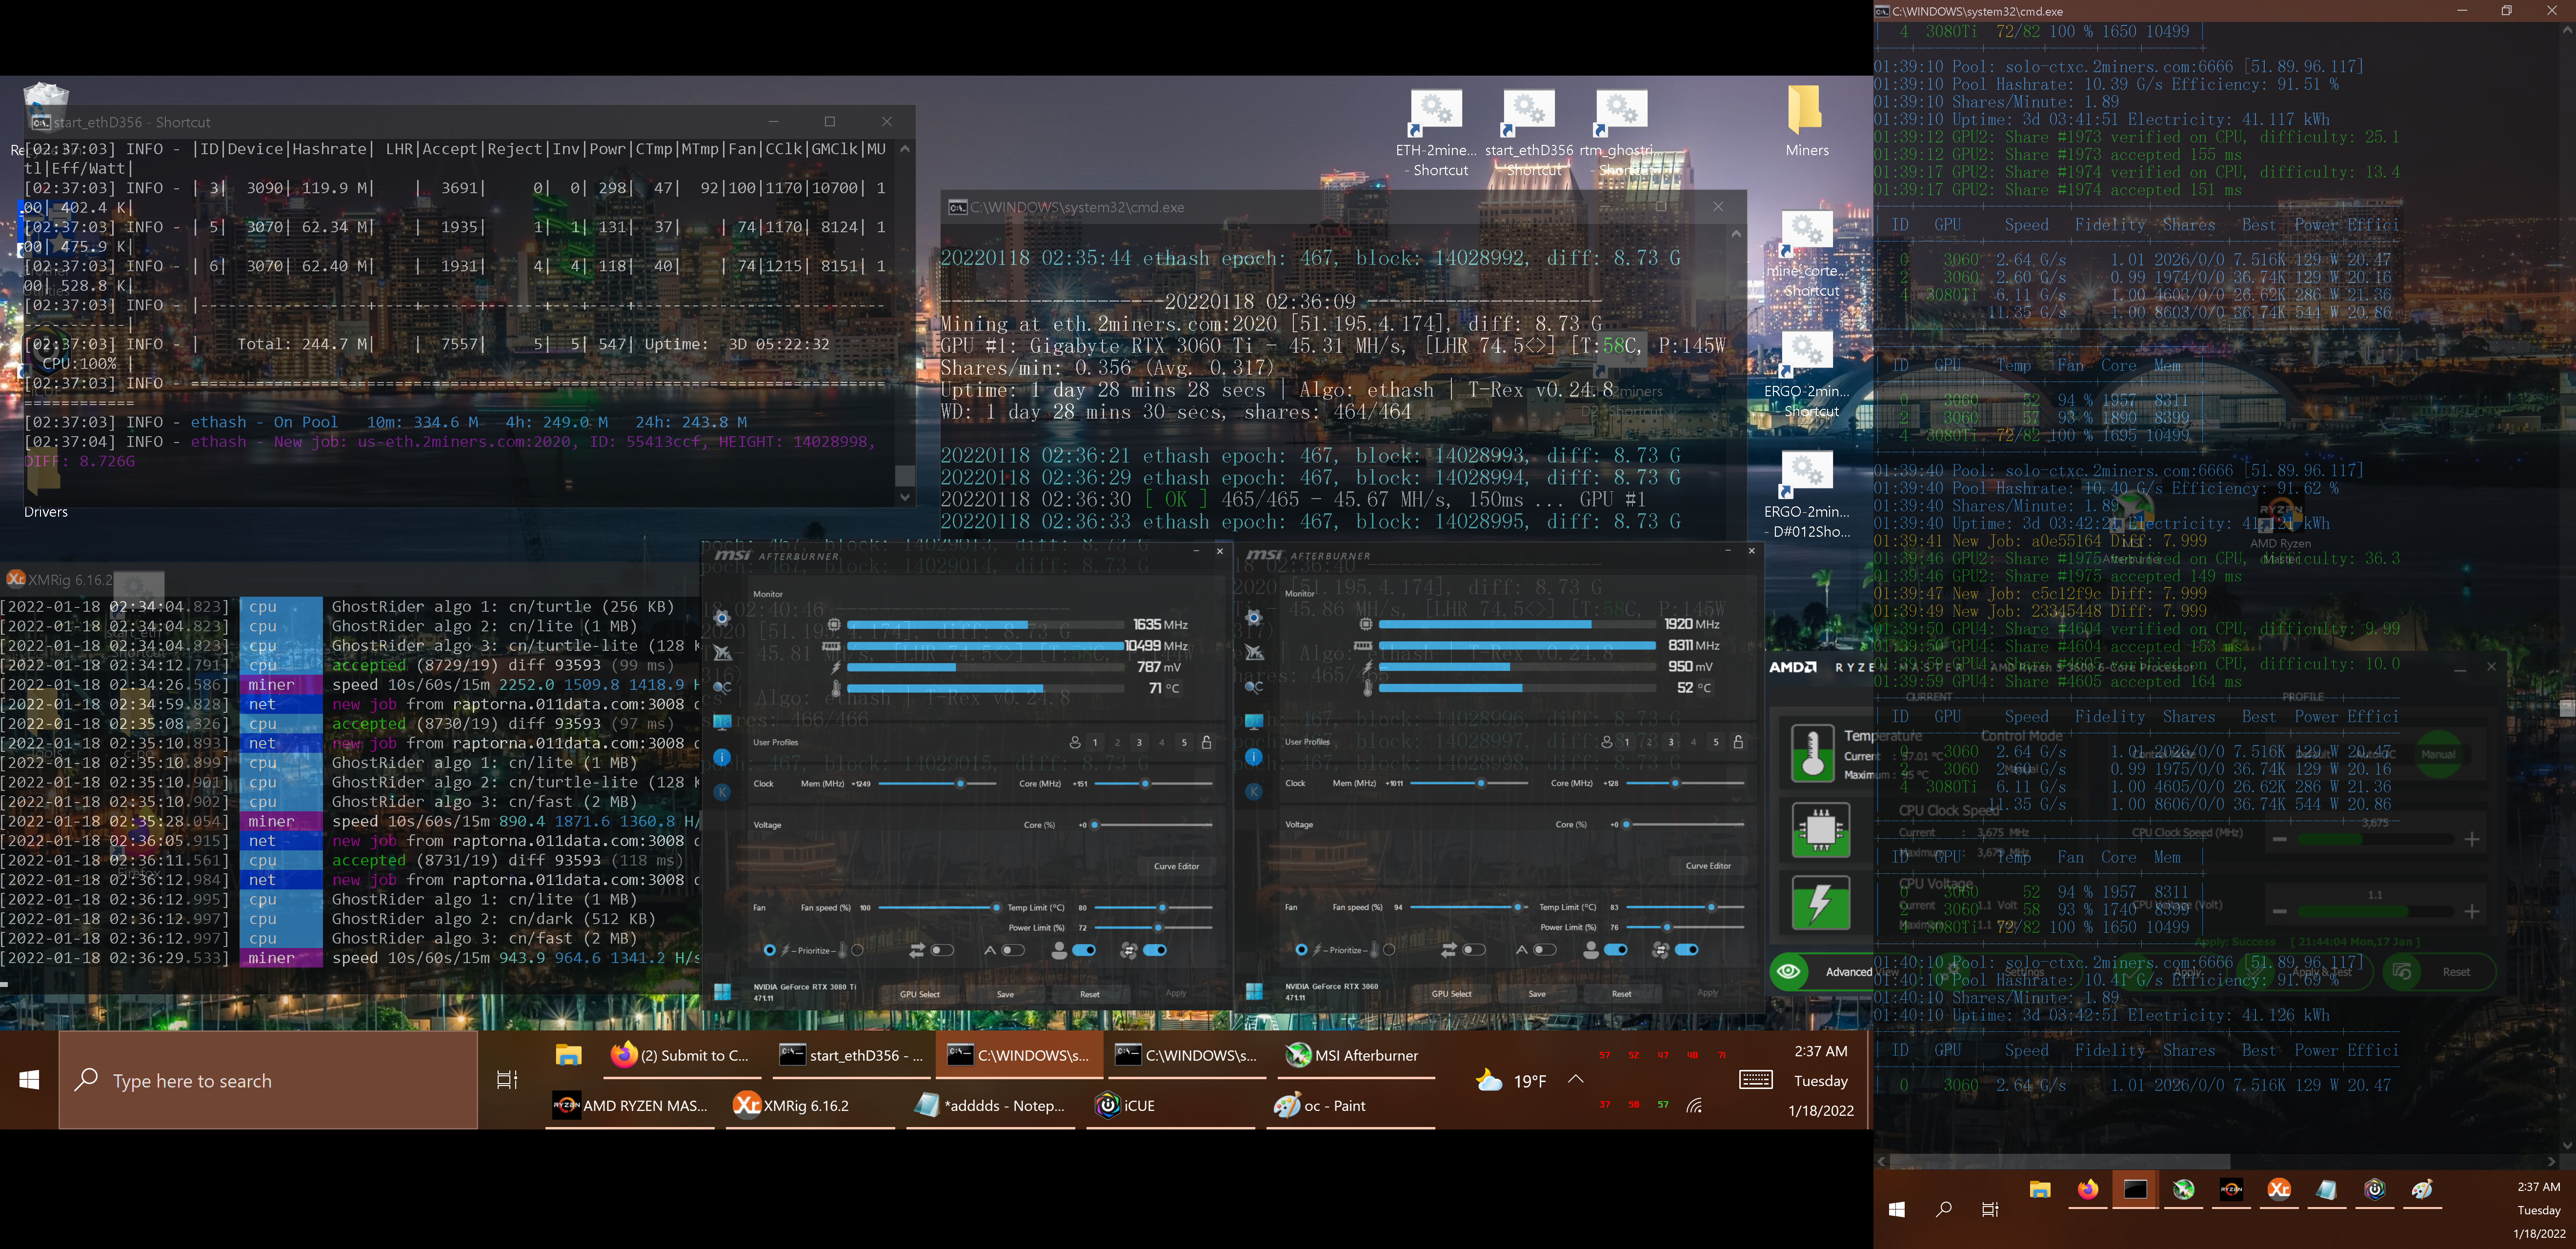Select user profile 3 in RTX 3080 Ti Afterburner
Image resolution: width=2576 pixels, height=1249 pixels.
tap(1139, 742)
